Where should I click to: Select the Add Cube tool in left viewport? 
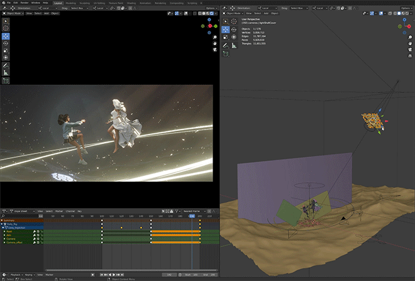click(6, 80)
